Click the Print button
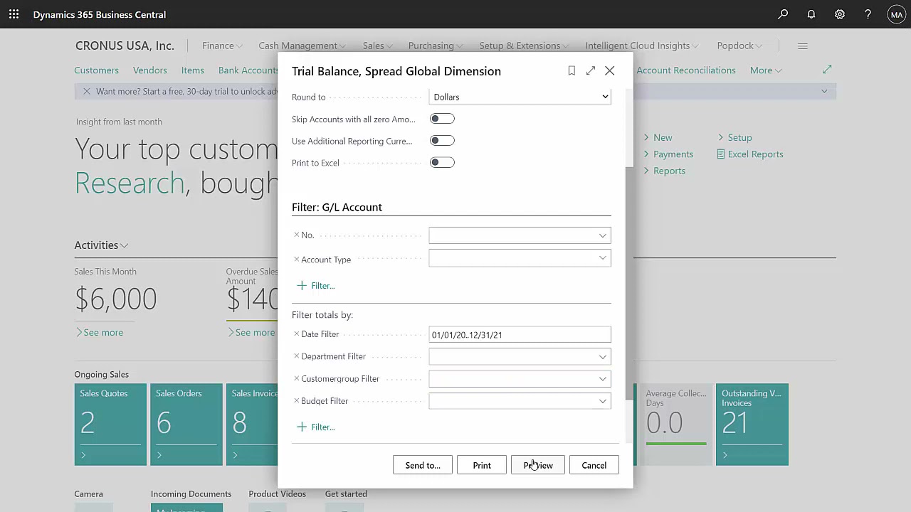Image resolution: width=911 pixels, height=512 pixels. pos(482,465)
